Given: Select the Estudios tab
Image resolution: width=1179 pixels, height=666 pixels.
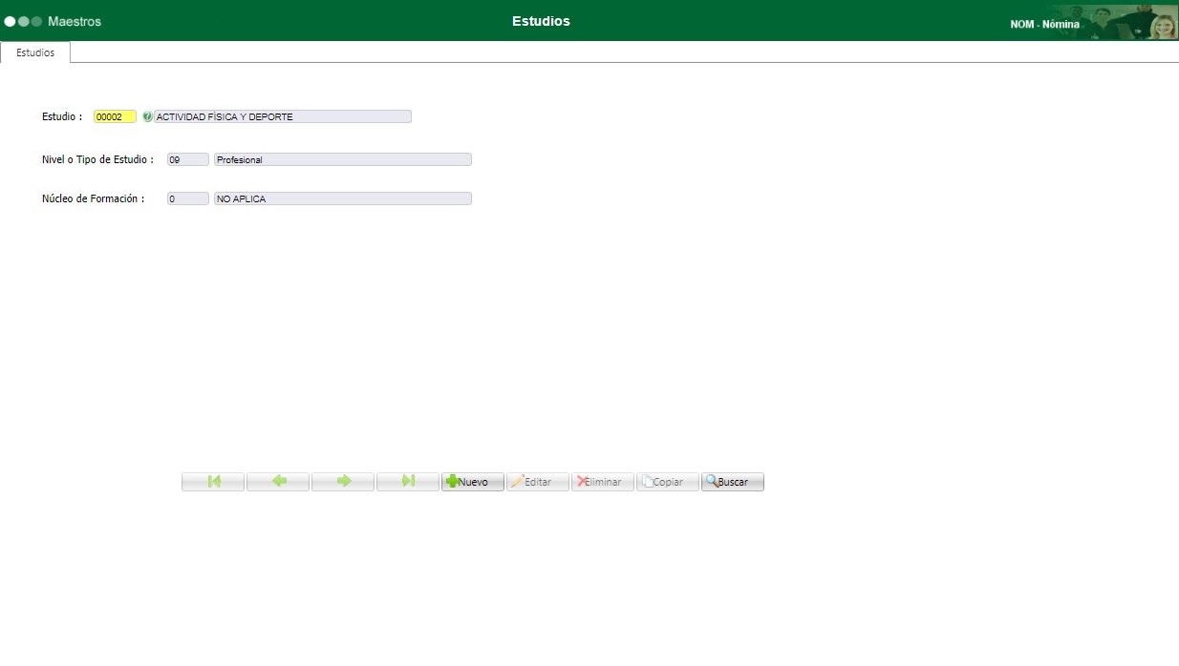Looking at the screenshot, I should [35, 52].
